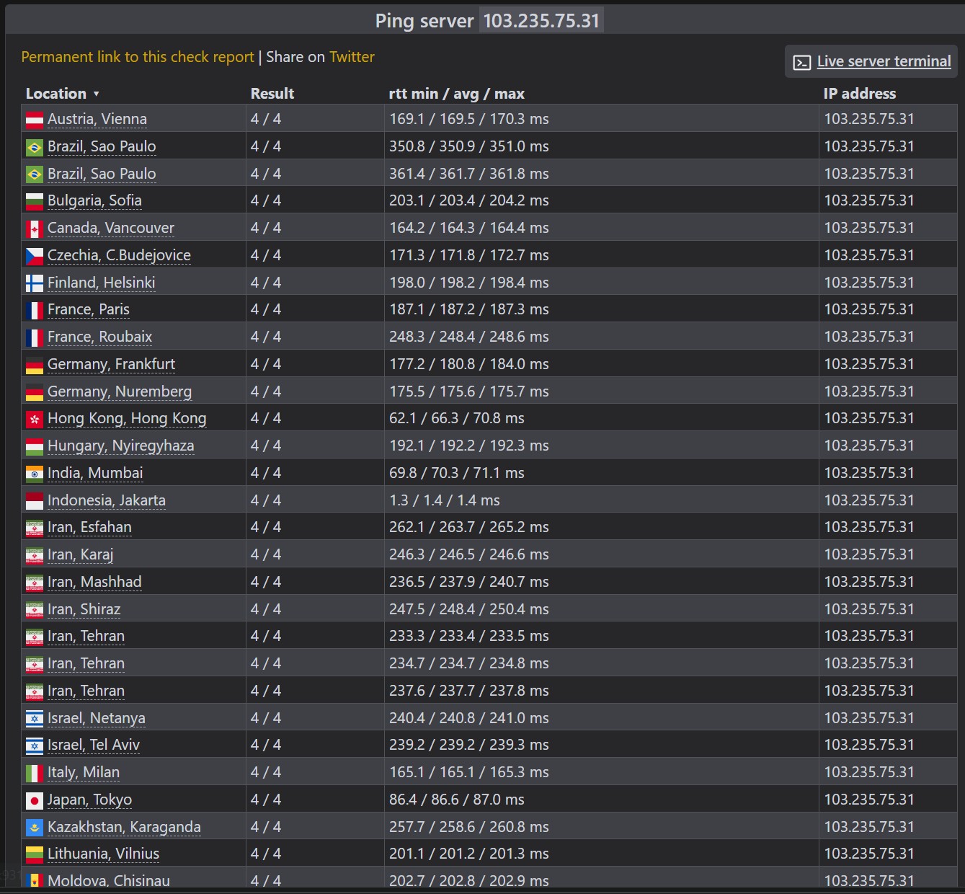Click the flag next to Iran, Karaj
The image size is (965, 894).
[35, 555]
